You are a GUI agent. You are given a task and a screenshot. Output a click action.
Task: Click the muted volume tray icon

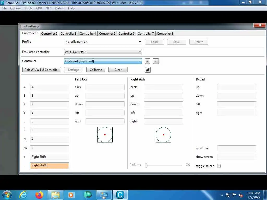[x=241, y=195]
